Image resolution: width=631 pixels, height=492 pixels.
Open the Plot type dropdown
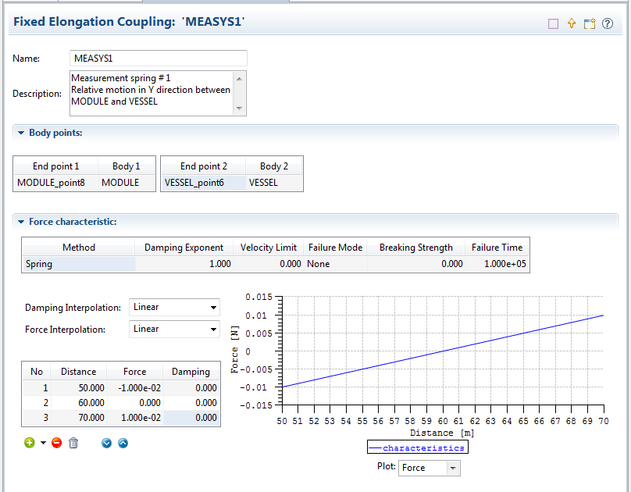pos(429,468)
